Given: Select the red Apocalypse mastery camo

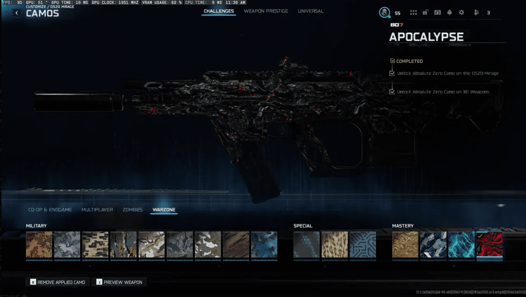Looking at the screenshot, I should tap(489, 245).
